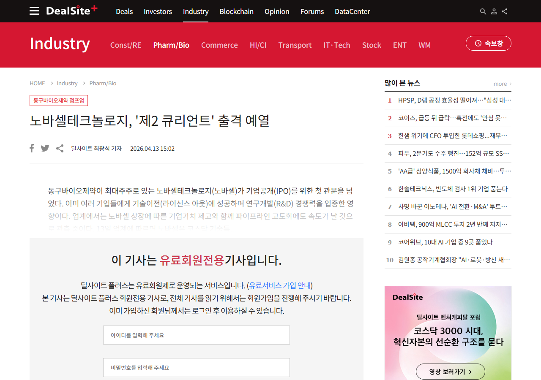Expand 많이 본 뉴스 with more
Image resolution: width=541 pixels, height=380 pixels.
click(x=502, y=84)
